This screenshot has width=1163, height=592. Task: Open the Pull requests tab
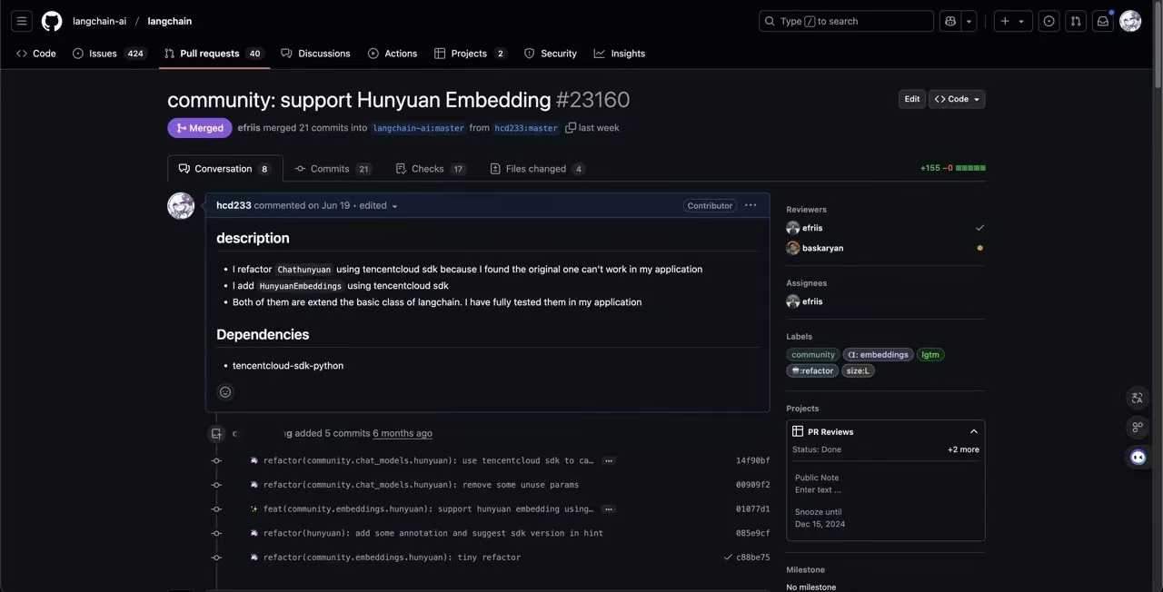coord(214,54)
